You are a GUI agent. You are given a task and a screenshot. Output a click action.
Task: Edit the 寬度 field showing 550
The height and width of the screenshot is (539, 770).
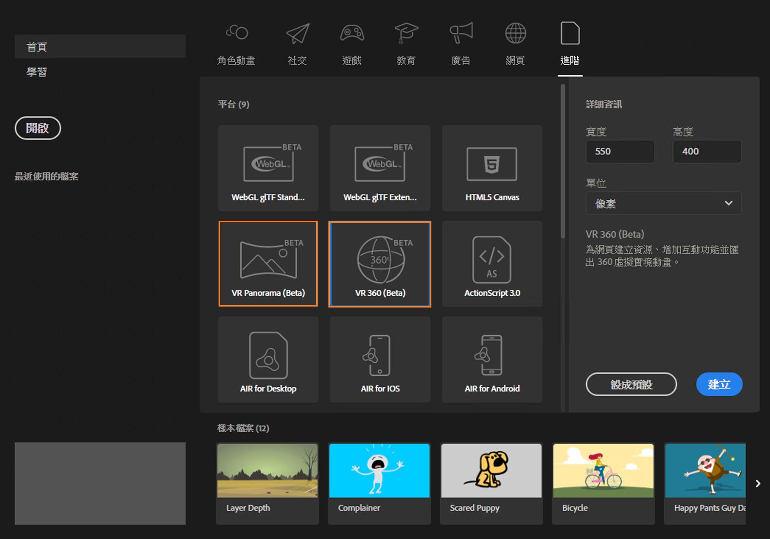tap(620, 152)
